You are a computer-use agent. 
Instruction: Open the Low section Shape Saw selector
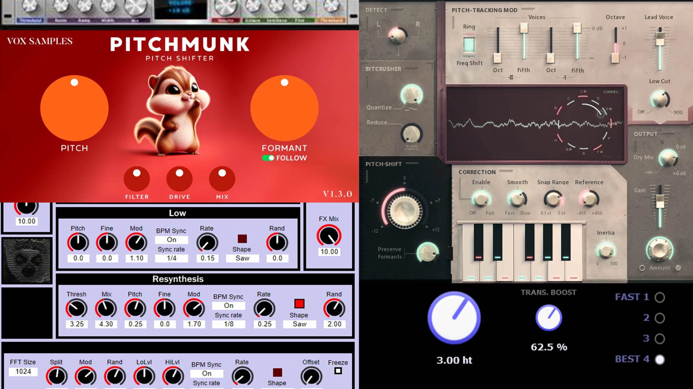242,258
